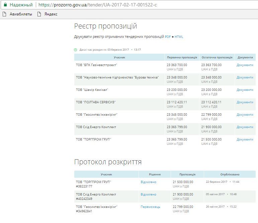Open Документи for ТОВ "ПОЛТАВА СЕРВІСИЗ"
Image resolution: width=258 pixels, height=223 pixels.
click(245, 102)
